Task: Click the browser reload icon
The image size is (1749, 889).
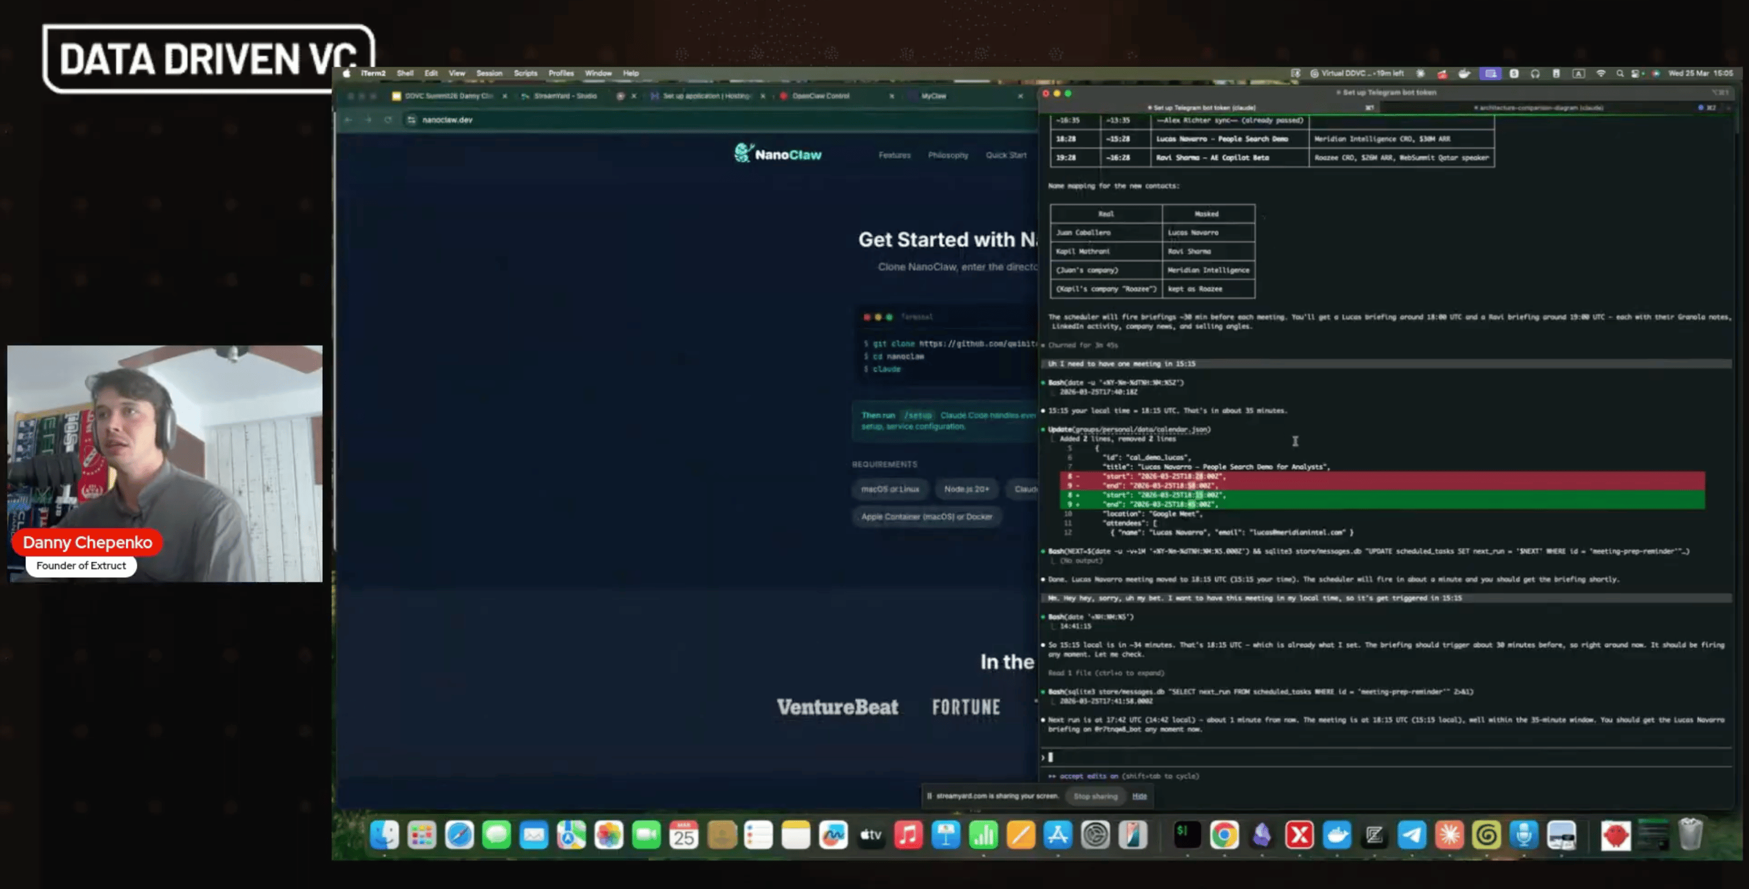Action: coord(388,119)
